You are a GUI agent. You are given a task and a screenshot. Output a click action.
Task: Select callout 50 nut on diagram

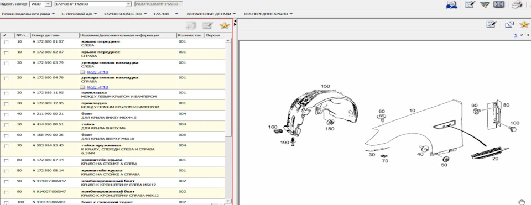click(444, 165)
